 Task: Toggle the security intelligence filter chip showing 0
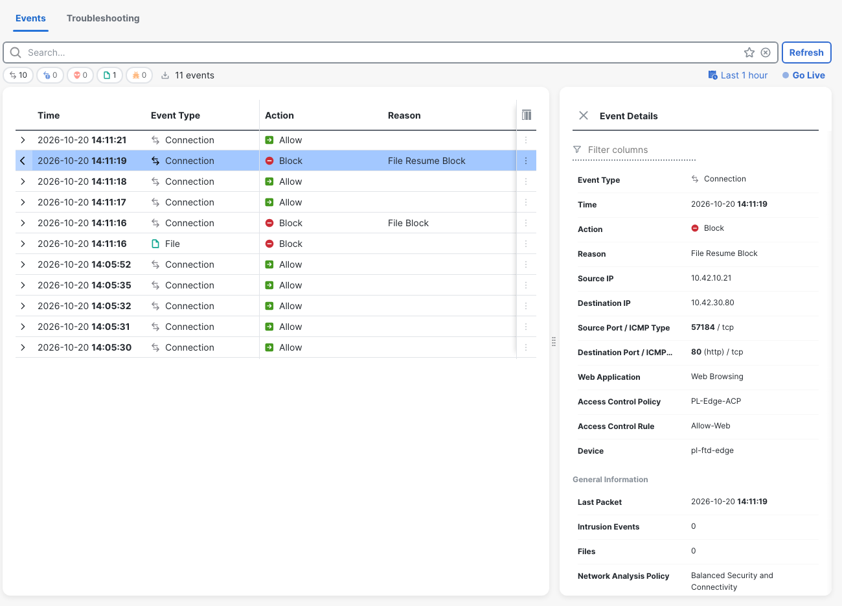(x=50, y=75)
